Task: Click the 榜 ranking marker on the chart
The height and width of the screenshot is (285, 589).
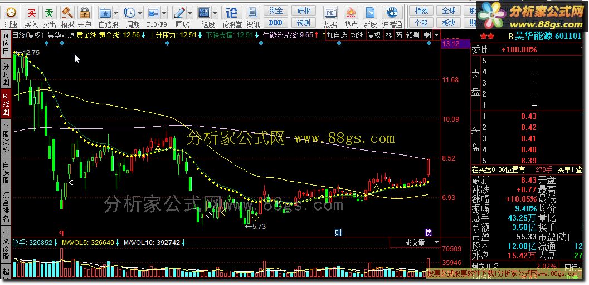Action: [428, 232]
